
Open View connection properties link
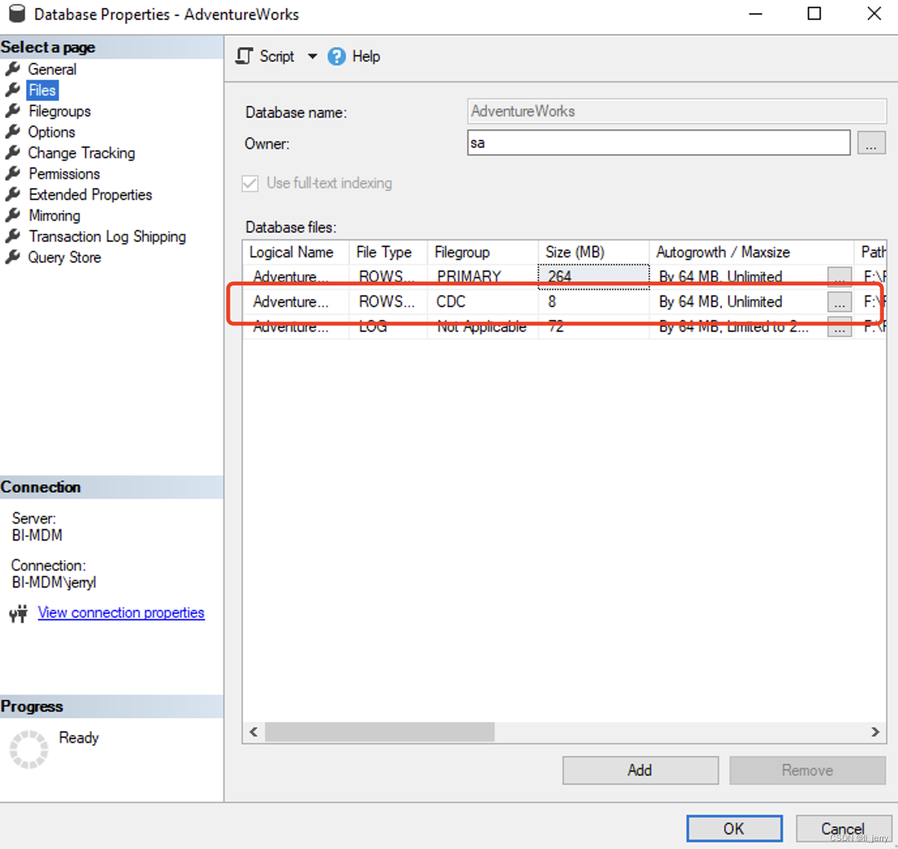(x=121, y=613)
